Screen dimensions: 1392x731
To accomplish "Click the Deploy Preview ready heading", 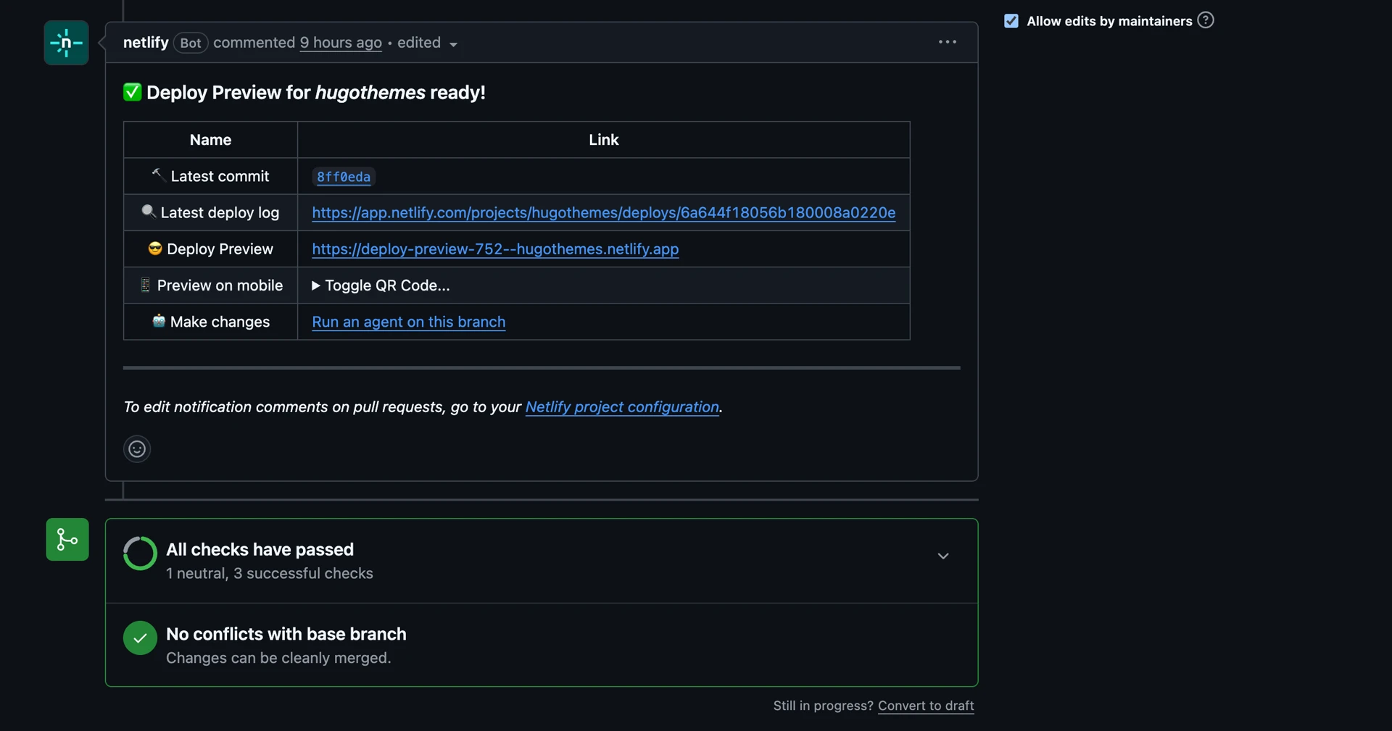I will click(x=304, y=93).
